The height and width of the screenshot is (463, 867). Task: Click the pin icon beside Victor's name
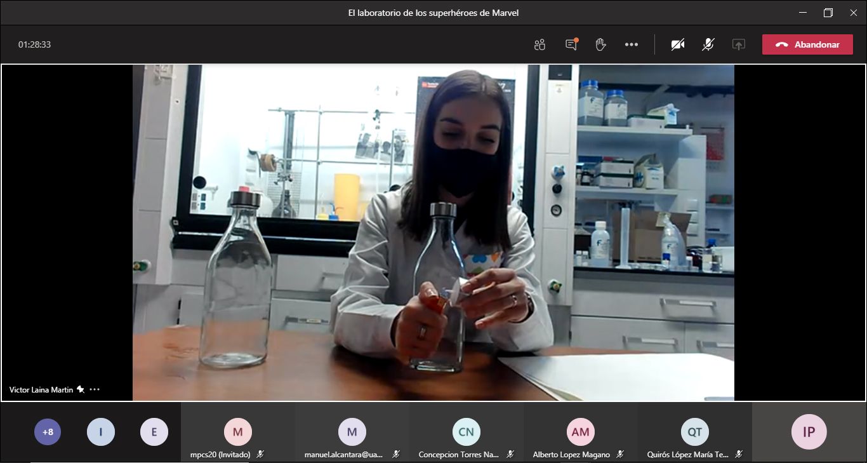[81, 389]
